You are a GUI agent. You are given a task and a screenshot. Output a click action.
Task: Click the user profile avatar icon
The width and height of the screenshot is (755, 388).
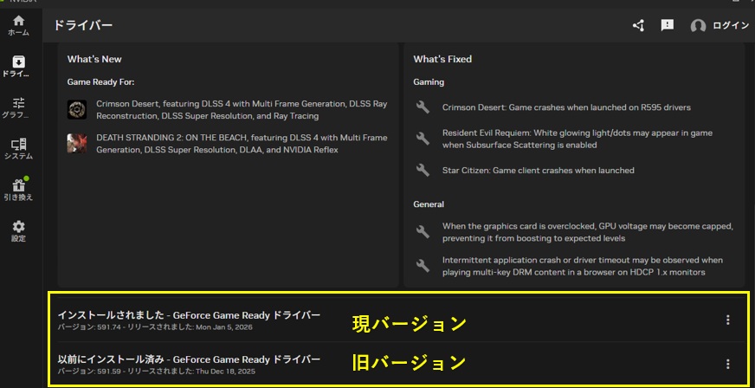[698, 26]
